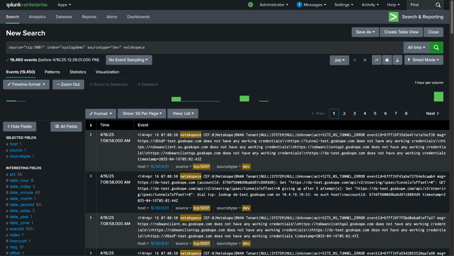Open the Messages menu

(311, 5)
